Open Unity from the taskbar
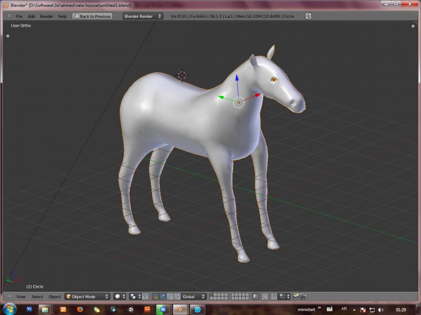Screen dimensions: 421x315 coord(130,309)
